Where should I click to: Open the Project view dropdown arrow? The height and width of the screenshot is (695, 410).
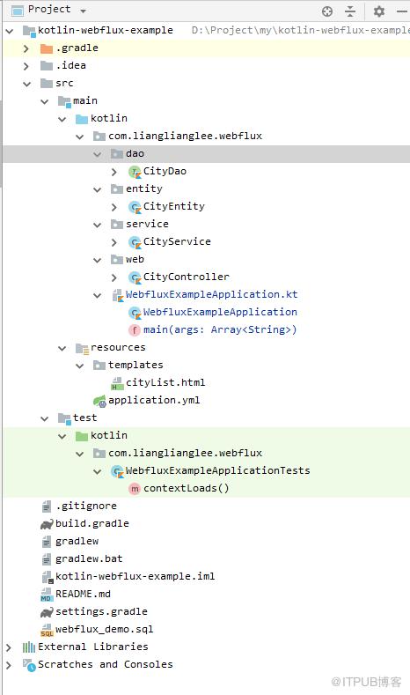click(x=84, y=11)
